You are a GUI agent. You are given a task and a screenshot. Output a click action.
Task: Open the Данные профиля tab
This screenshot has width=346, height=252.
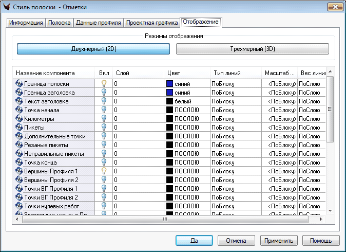point(99,23)
